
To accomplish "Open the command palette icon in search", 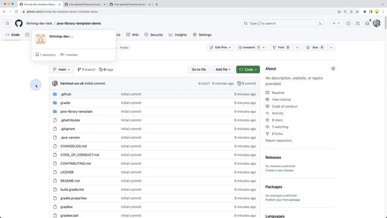I will point(320,24).
